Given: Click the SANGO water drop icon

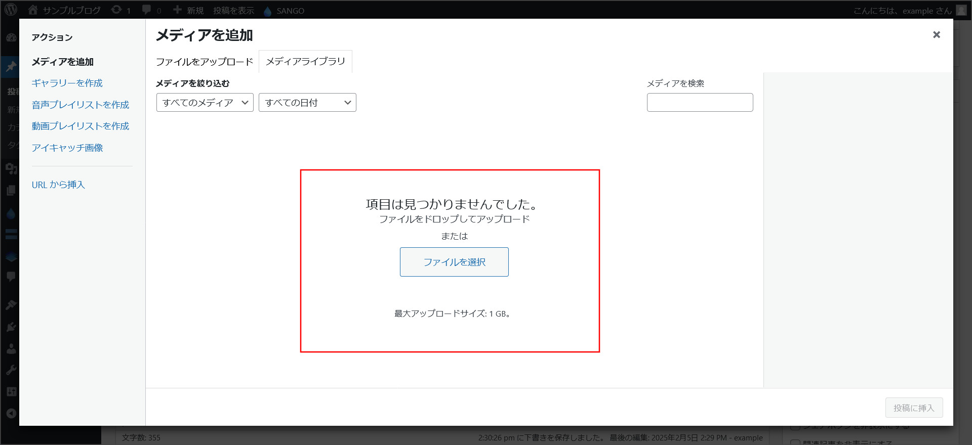Looking at the screenshot, I should click(x=268, y=11).
